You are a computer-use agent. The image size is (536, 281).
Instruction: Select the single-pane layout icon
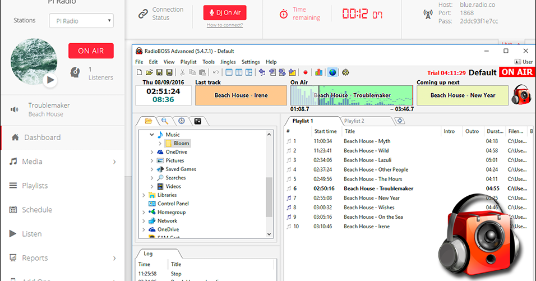click(229, 72)
